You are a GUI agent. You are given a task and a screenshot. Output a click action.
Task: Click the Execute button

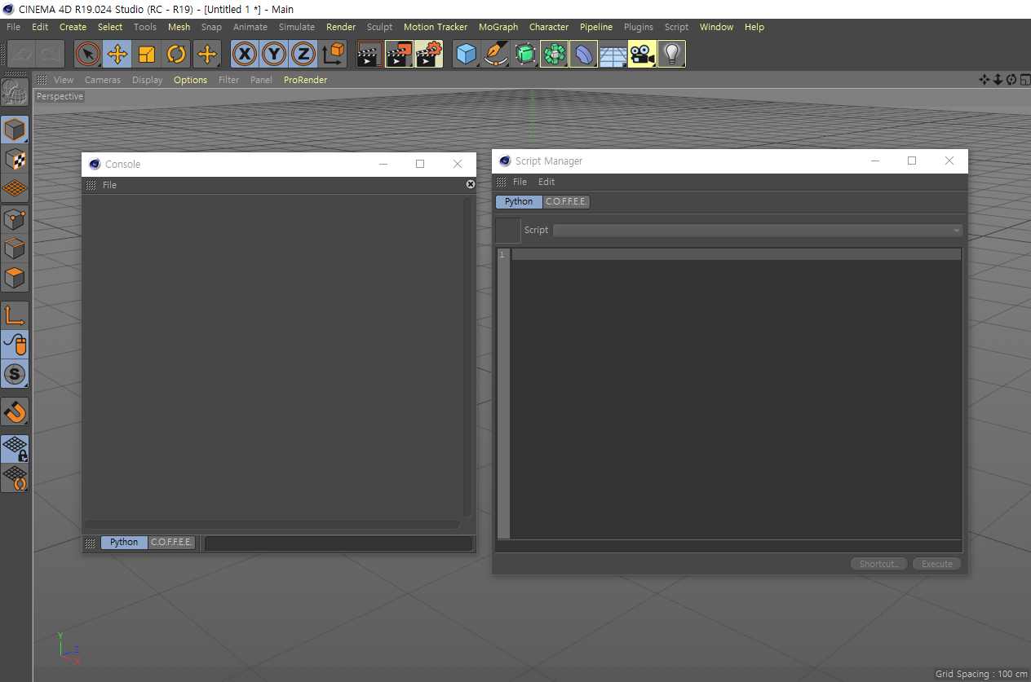pos(937,564)
